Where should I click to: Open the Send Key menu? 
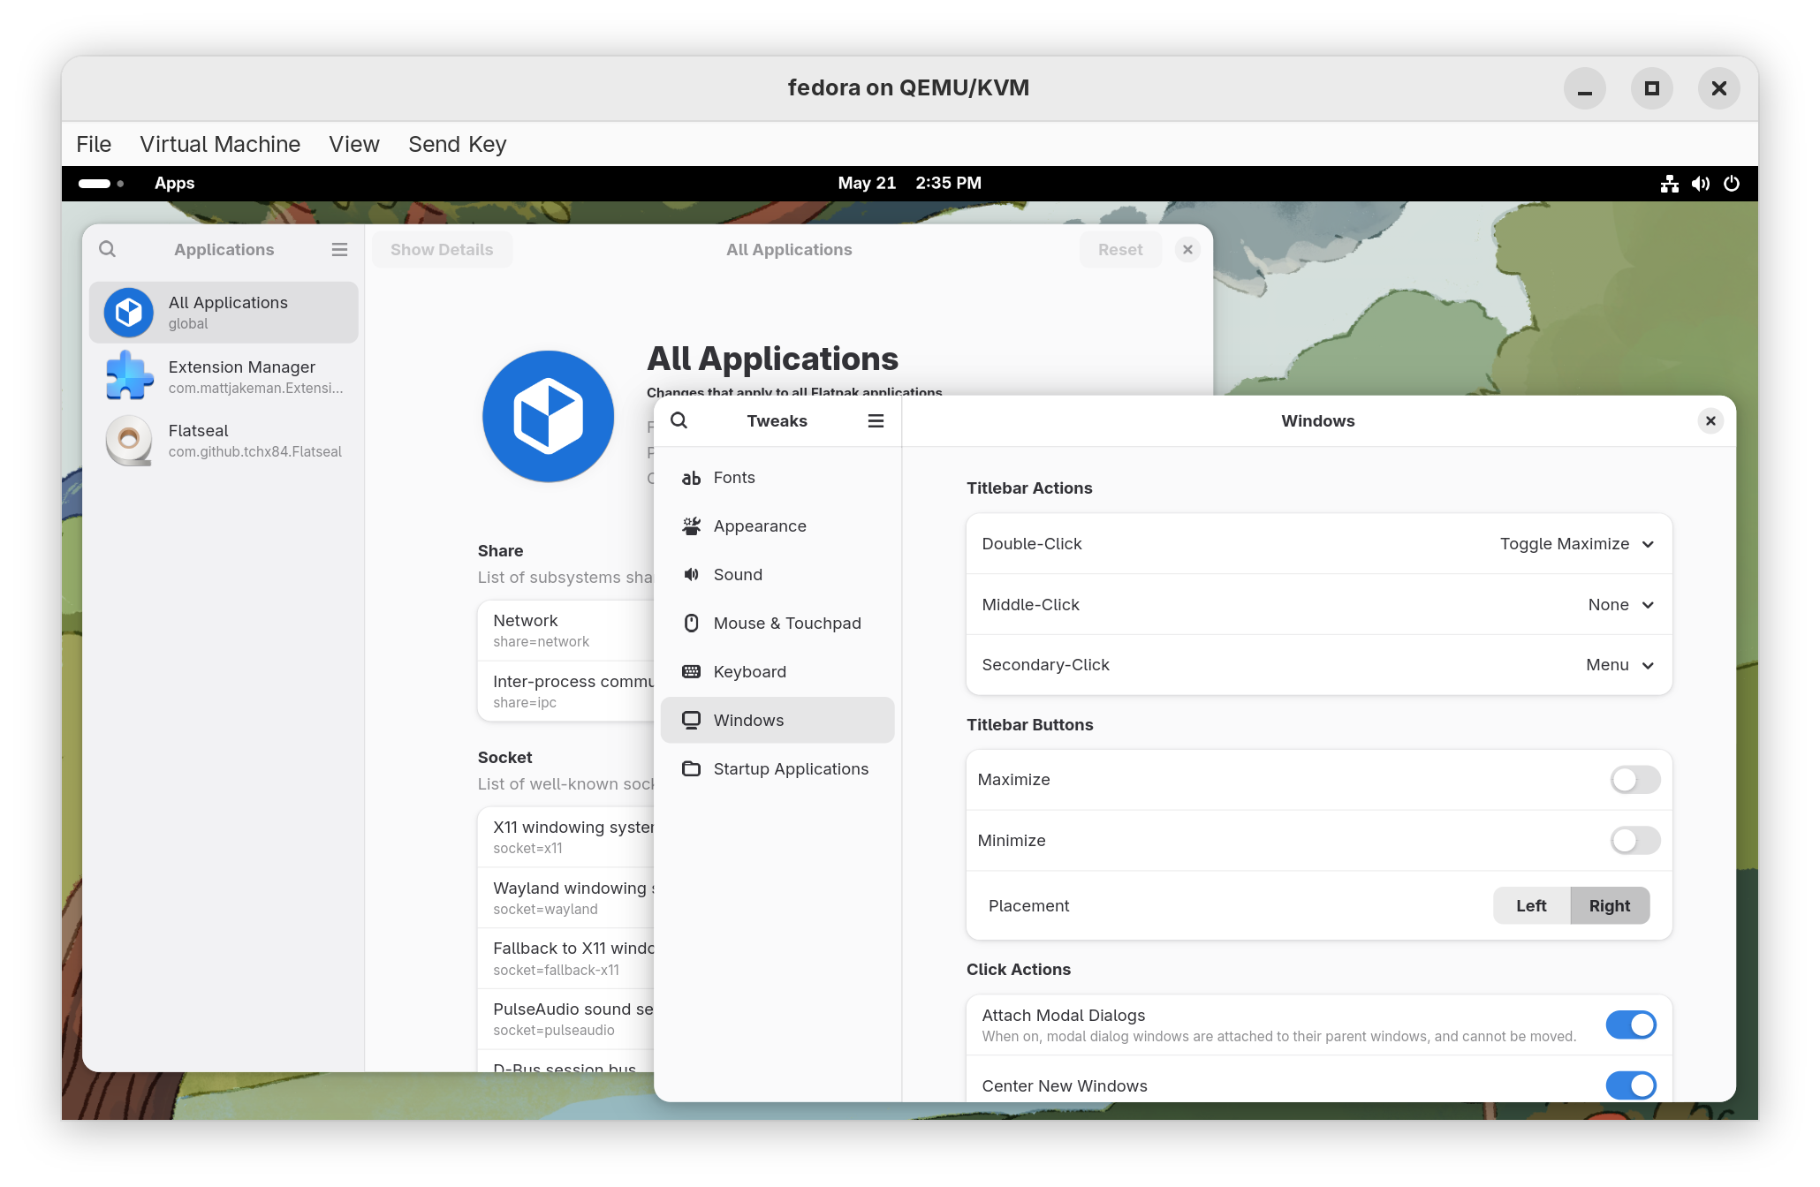pos(457,144)
